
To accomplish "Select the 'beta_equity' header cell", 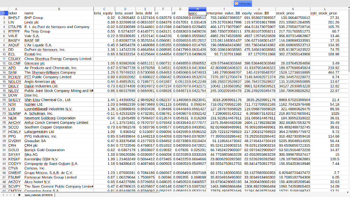I will pyautogui.click(x=104, y=13).
